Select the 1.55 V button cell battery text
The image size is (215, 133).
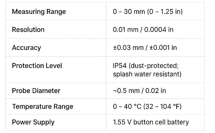(151, 122)
